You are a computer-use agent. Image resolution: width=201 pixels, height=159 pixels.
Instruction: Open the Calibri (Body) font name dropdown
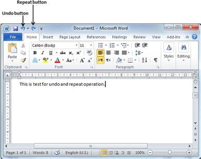(x=76, y=45)
